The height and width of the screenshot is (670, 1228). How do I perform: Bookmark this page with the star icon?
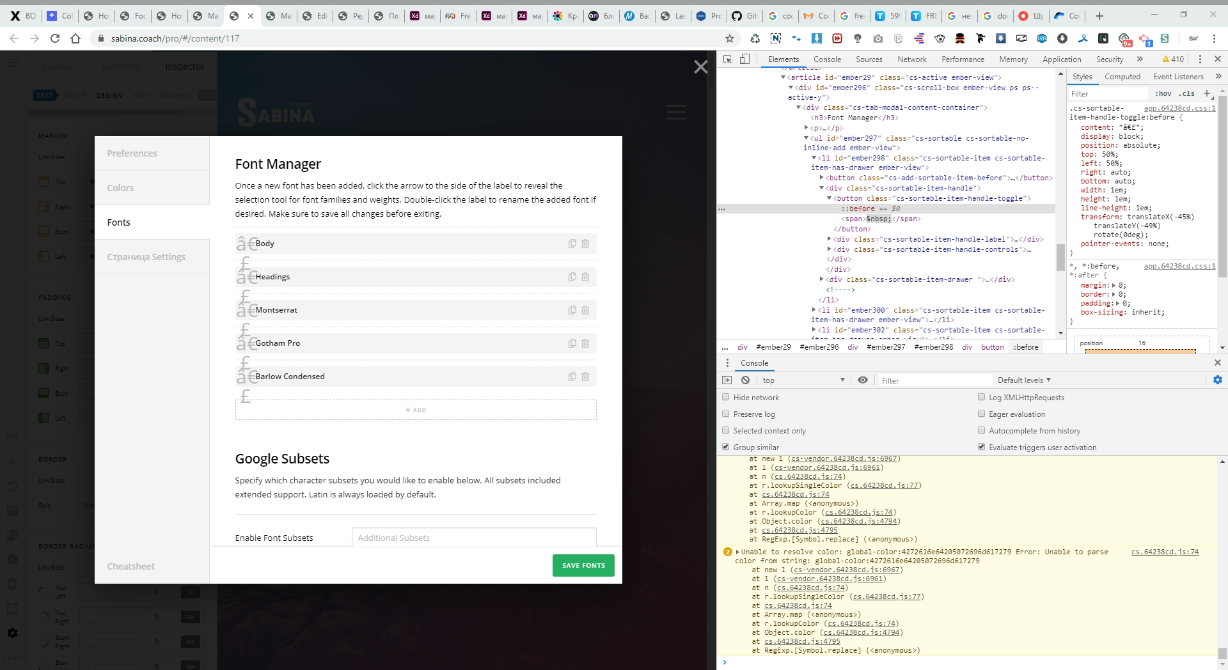(730, 38)
